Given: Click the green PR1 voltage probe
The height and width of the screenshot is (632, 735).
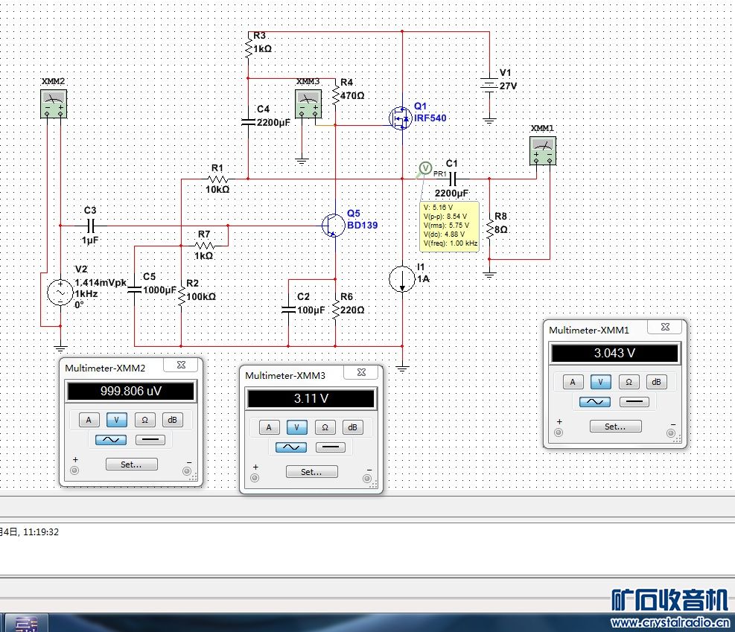Looking at the screenshot, I should pyautogui.click(x=424, y=169).
